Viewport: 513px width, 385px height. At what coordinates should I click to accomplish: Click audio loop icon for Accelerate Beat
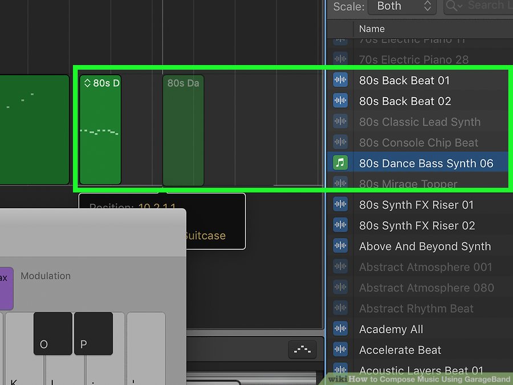pos(340,349)
